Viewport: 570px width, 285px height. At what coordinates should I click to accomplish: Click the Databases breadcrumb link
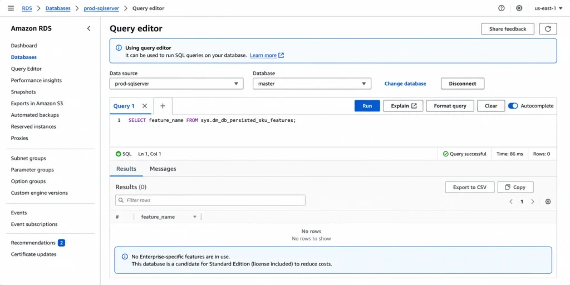click(x=58, y=8)
